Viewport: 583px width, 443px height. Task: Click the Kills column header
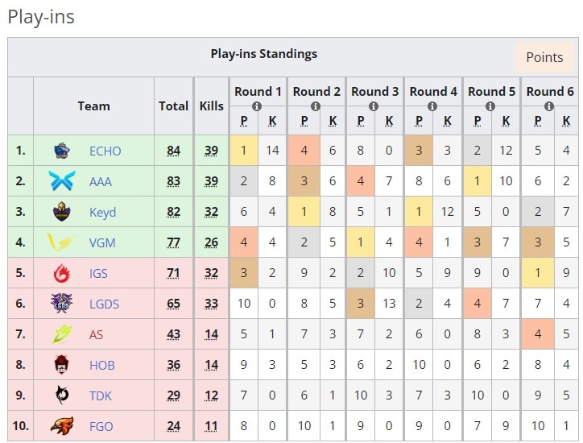211,106
